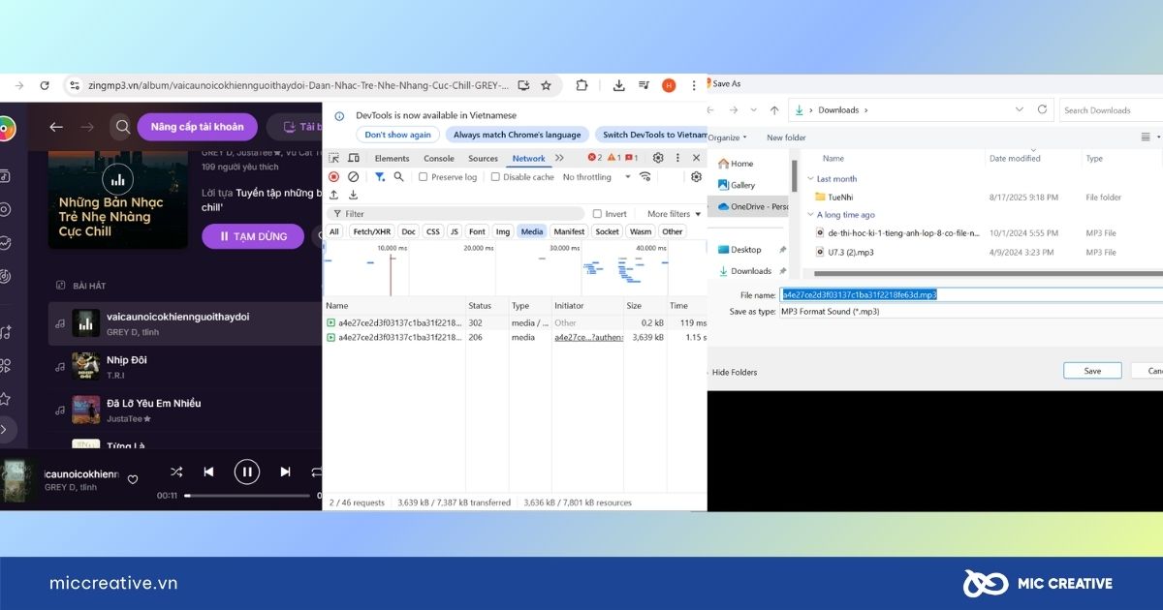
Task: Click Import HAR file upload icon
Action: 334,195
